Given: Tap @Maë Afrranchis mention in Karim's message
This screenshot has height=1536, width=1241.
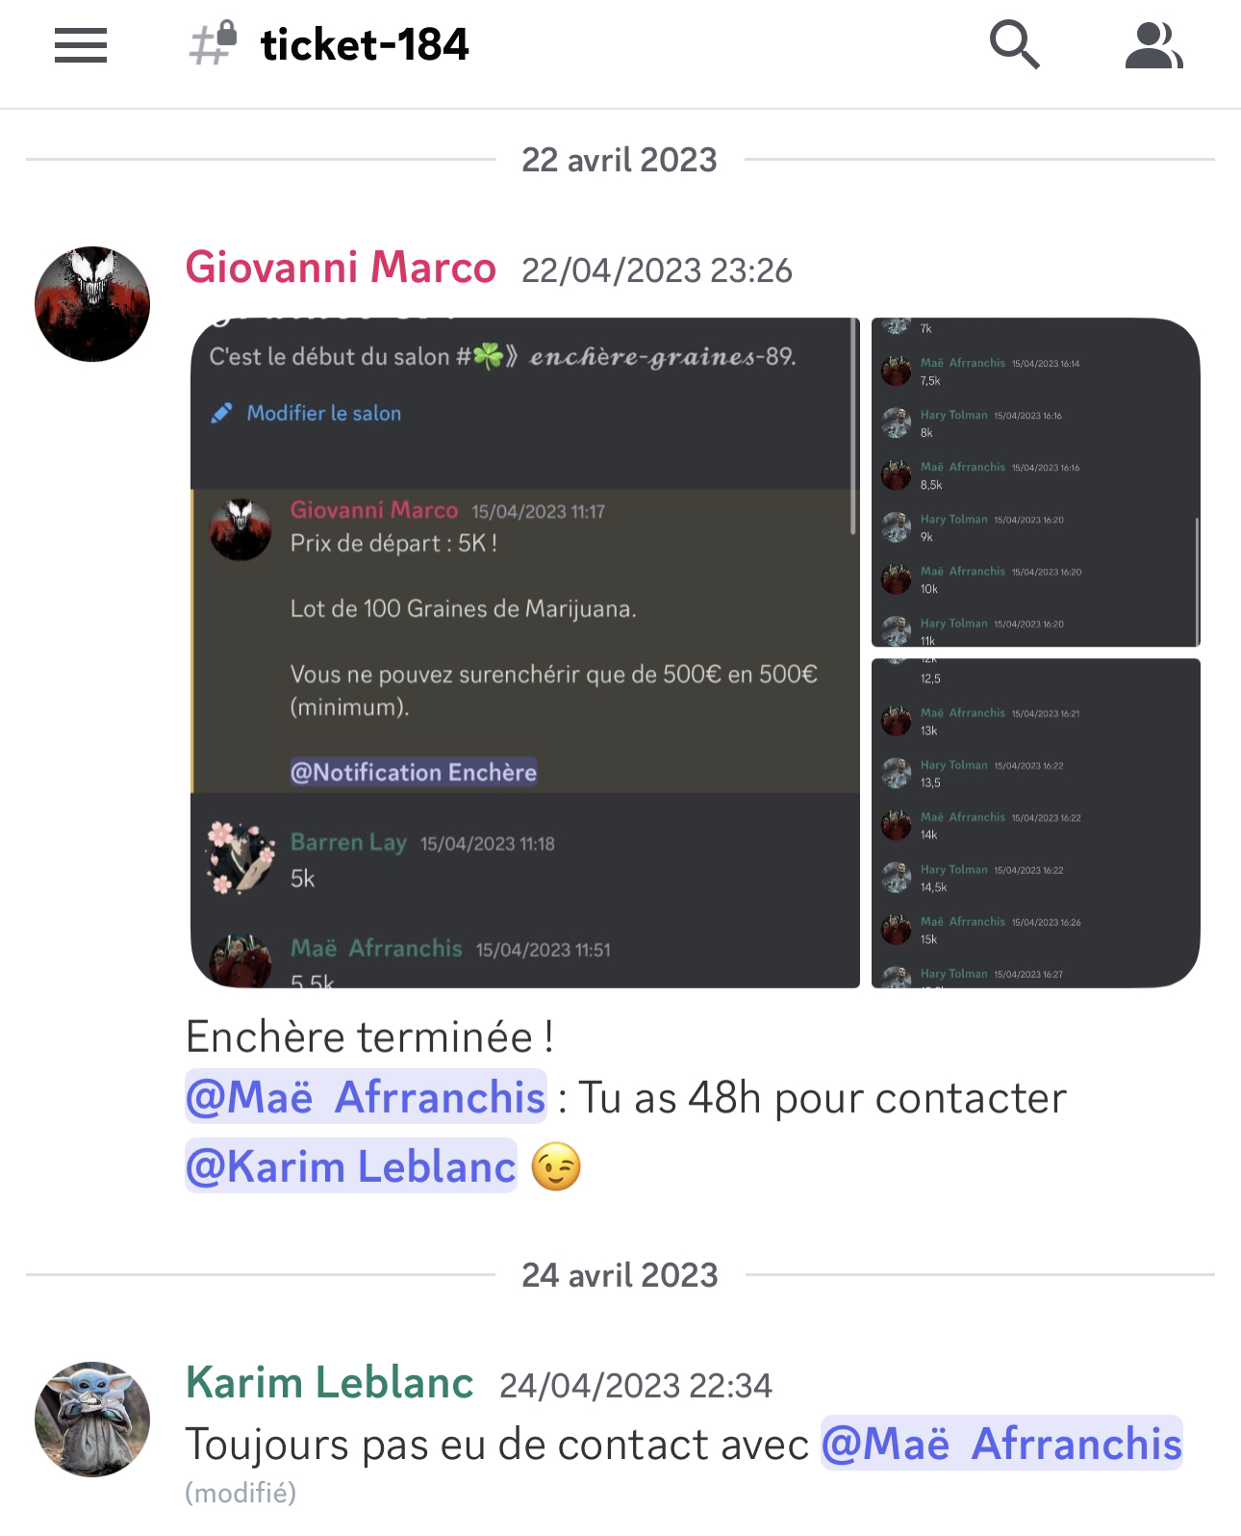Looking at the screenshot, I should click(1001, 1444).
